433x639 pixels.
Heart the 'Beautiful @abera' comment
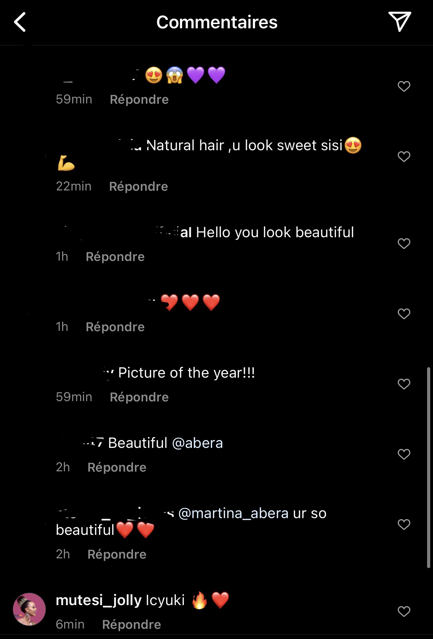pyautogui.click(x=404, y=454)
